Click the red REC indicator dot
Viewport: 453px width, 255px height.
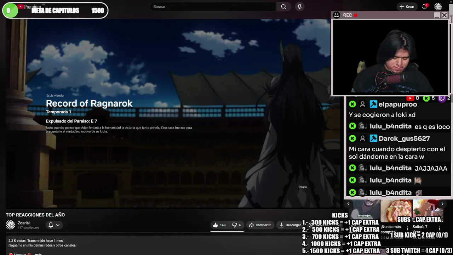point(355,15)
